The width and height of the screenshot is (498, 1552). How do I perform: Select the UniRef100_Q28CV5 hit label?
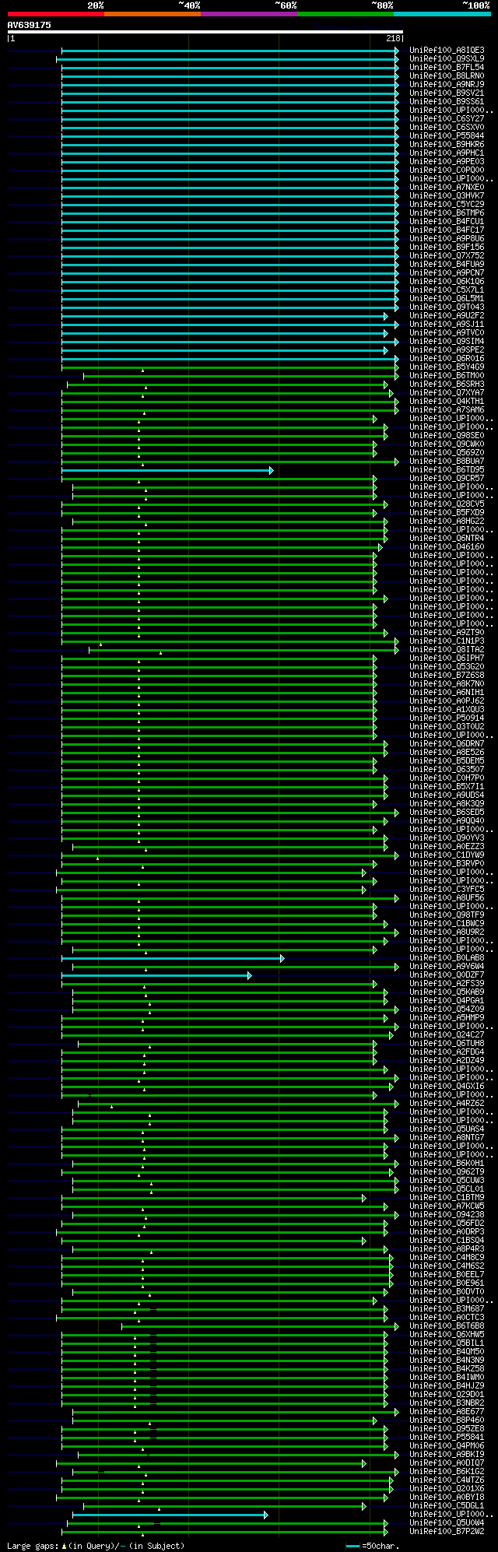(x=447, y=504)
